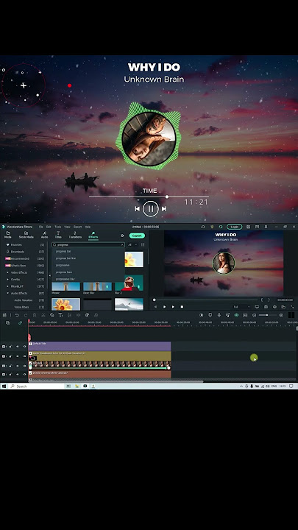Split the clip with the scissors tool
Viewport: 298px width, 530px height.
[43, 315]
